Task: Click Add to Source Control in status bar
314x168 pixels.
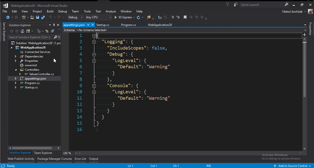Action: [293, 166]
